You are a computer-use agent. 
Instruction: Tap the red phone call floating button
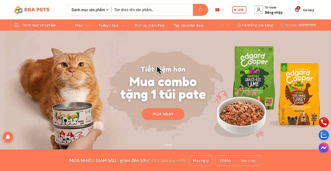[x=324, y=122]
